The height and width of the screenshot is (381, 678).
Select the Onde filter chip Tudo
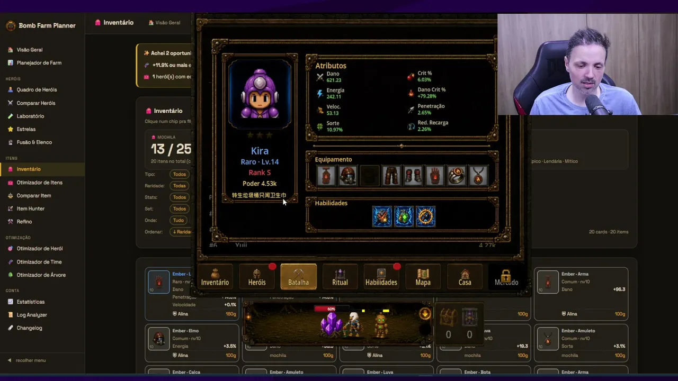(179, 220)
